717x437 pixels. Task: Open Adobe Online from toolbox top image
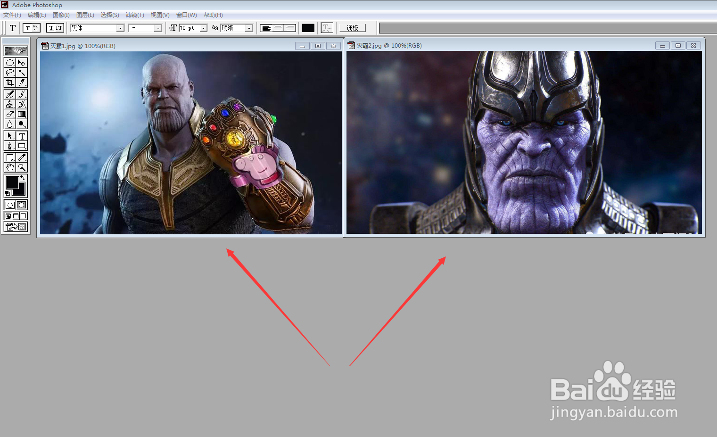(x=16, y=50)
